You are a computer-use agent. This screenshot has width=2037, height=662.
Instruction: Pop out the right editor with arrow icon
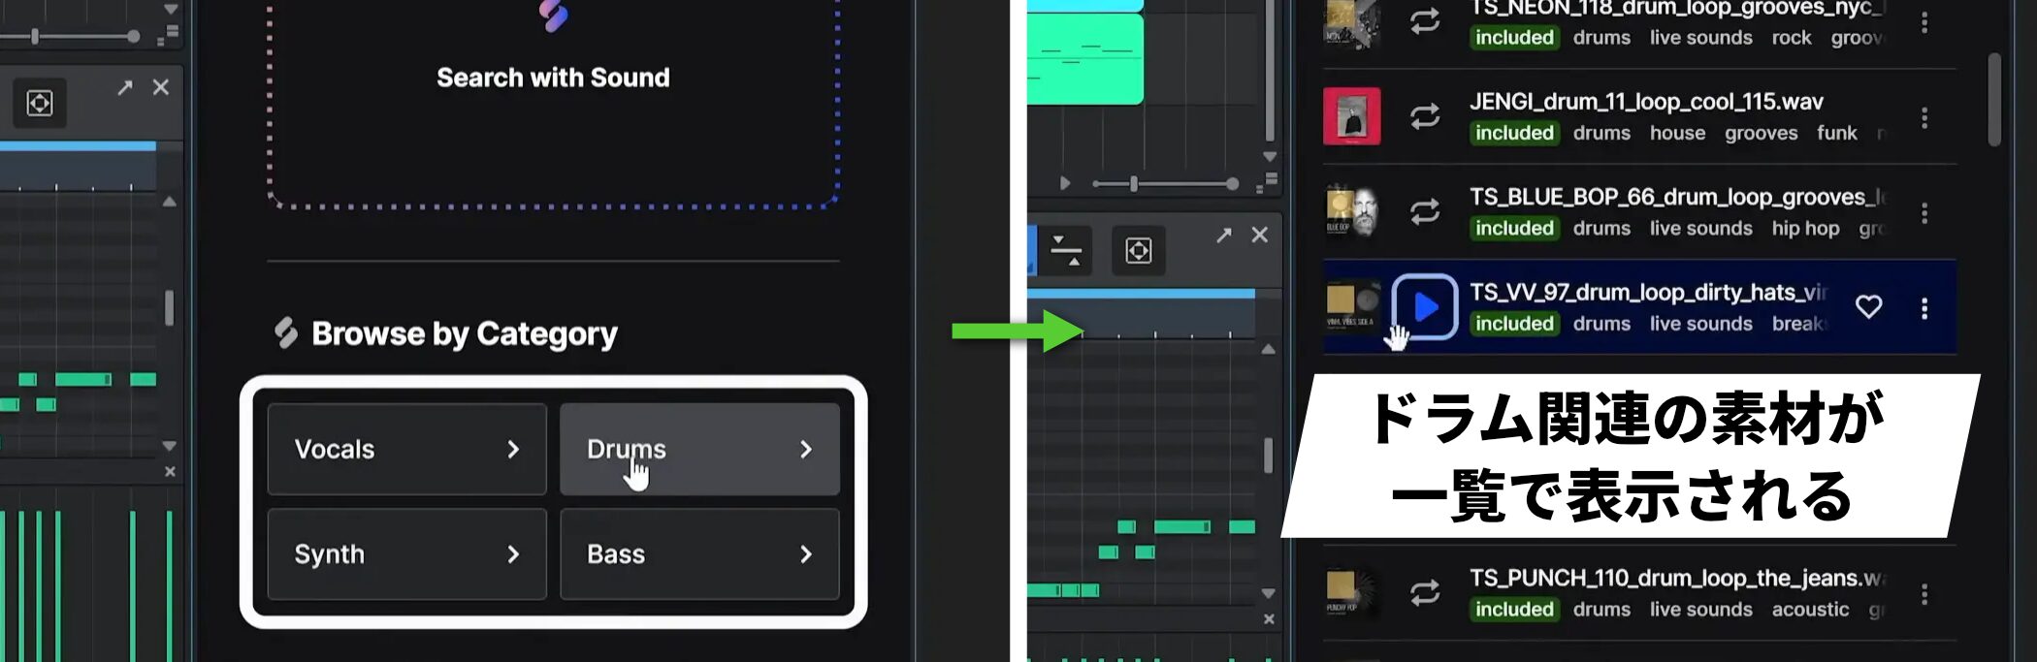(1224, 236)
